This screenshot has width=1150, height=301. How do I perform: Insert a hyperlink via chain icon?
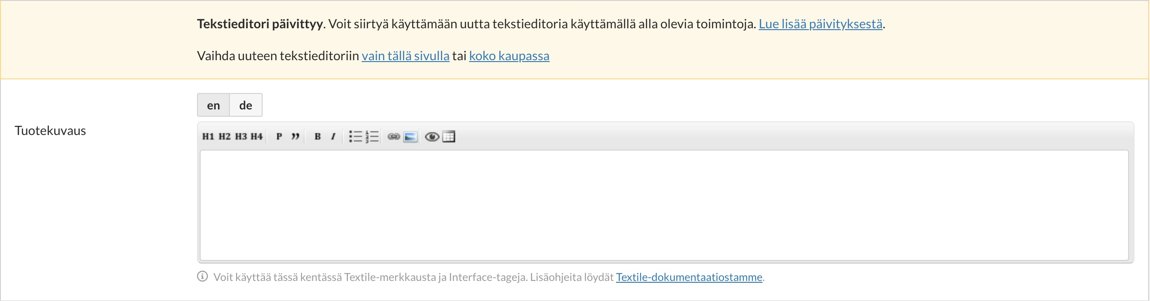point(394,136)
